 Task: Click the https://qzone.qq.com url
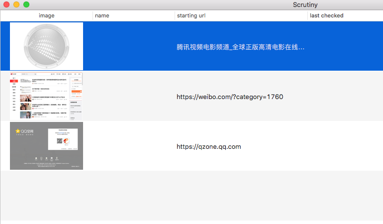(x=209, y=146)
